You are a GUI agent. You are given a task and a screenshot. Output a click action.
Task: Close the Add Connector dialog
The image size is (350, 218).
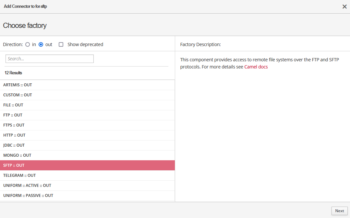pyautogui.click(x=344, y=6)
